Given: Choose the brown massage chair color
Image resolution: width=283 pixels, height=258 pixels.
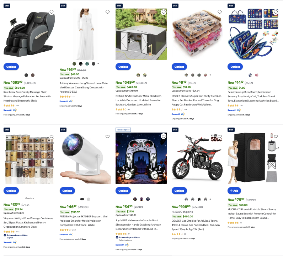Looking at the screenshot, I should [33, 75].
